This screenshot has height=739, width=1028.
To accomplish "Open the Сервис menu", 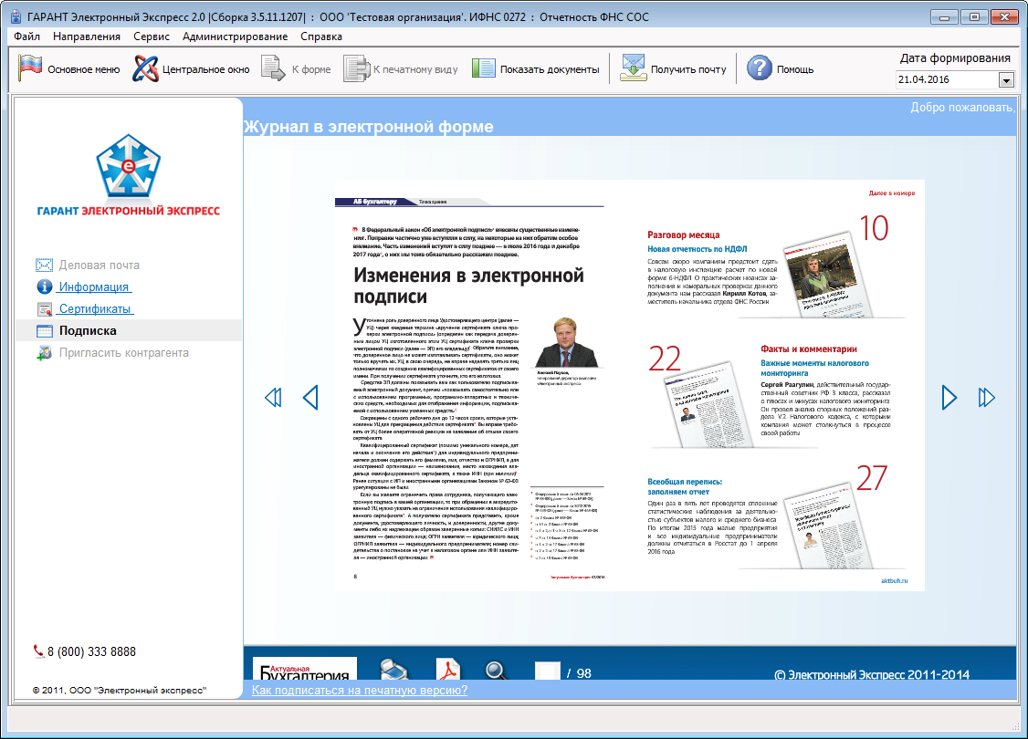I will [x=152, y=36].
